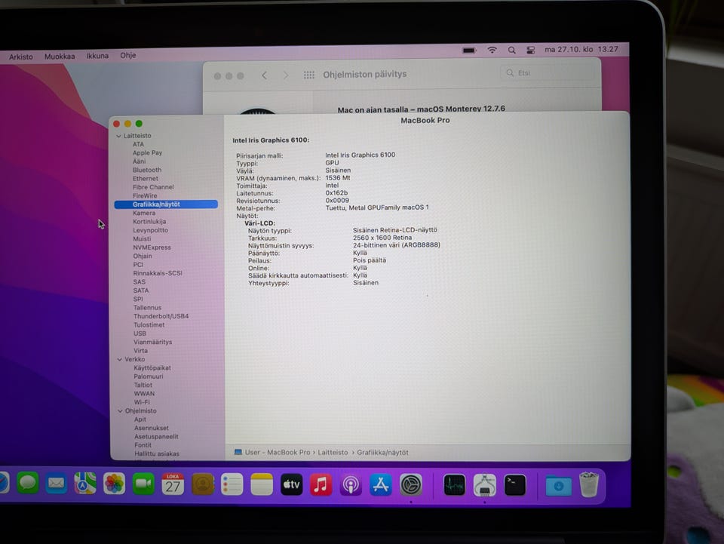This screenshot has width=724, height=544.
Task: Select Grafiikka/näytöt in the sidebar
Action: [x=166, y=204]
